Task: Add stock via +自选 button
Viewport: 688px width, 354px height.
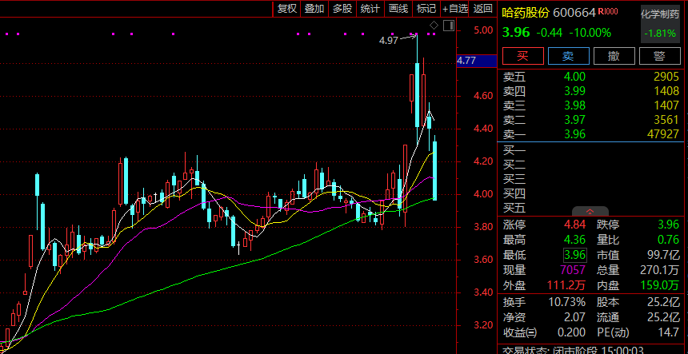Action: (455, 8)
